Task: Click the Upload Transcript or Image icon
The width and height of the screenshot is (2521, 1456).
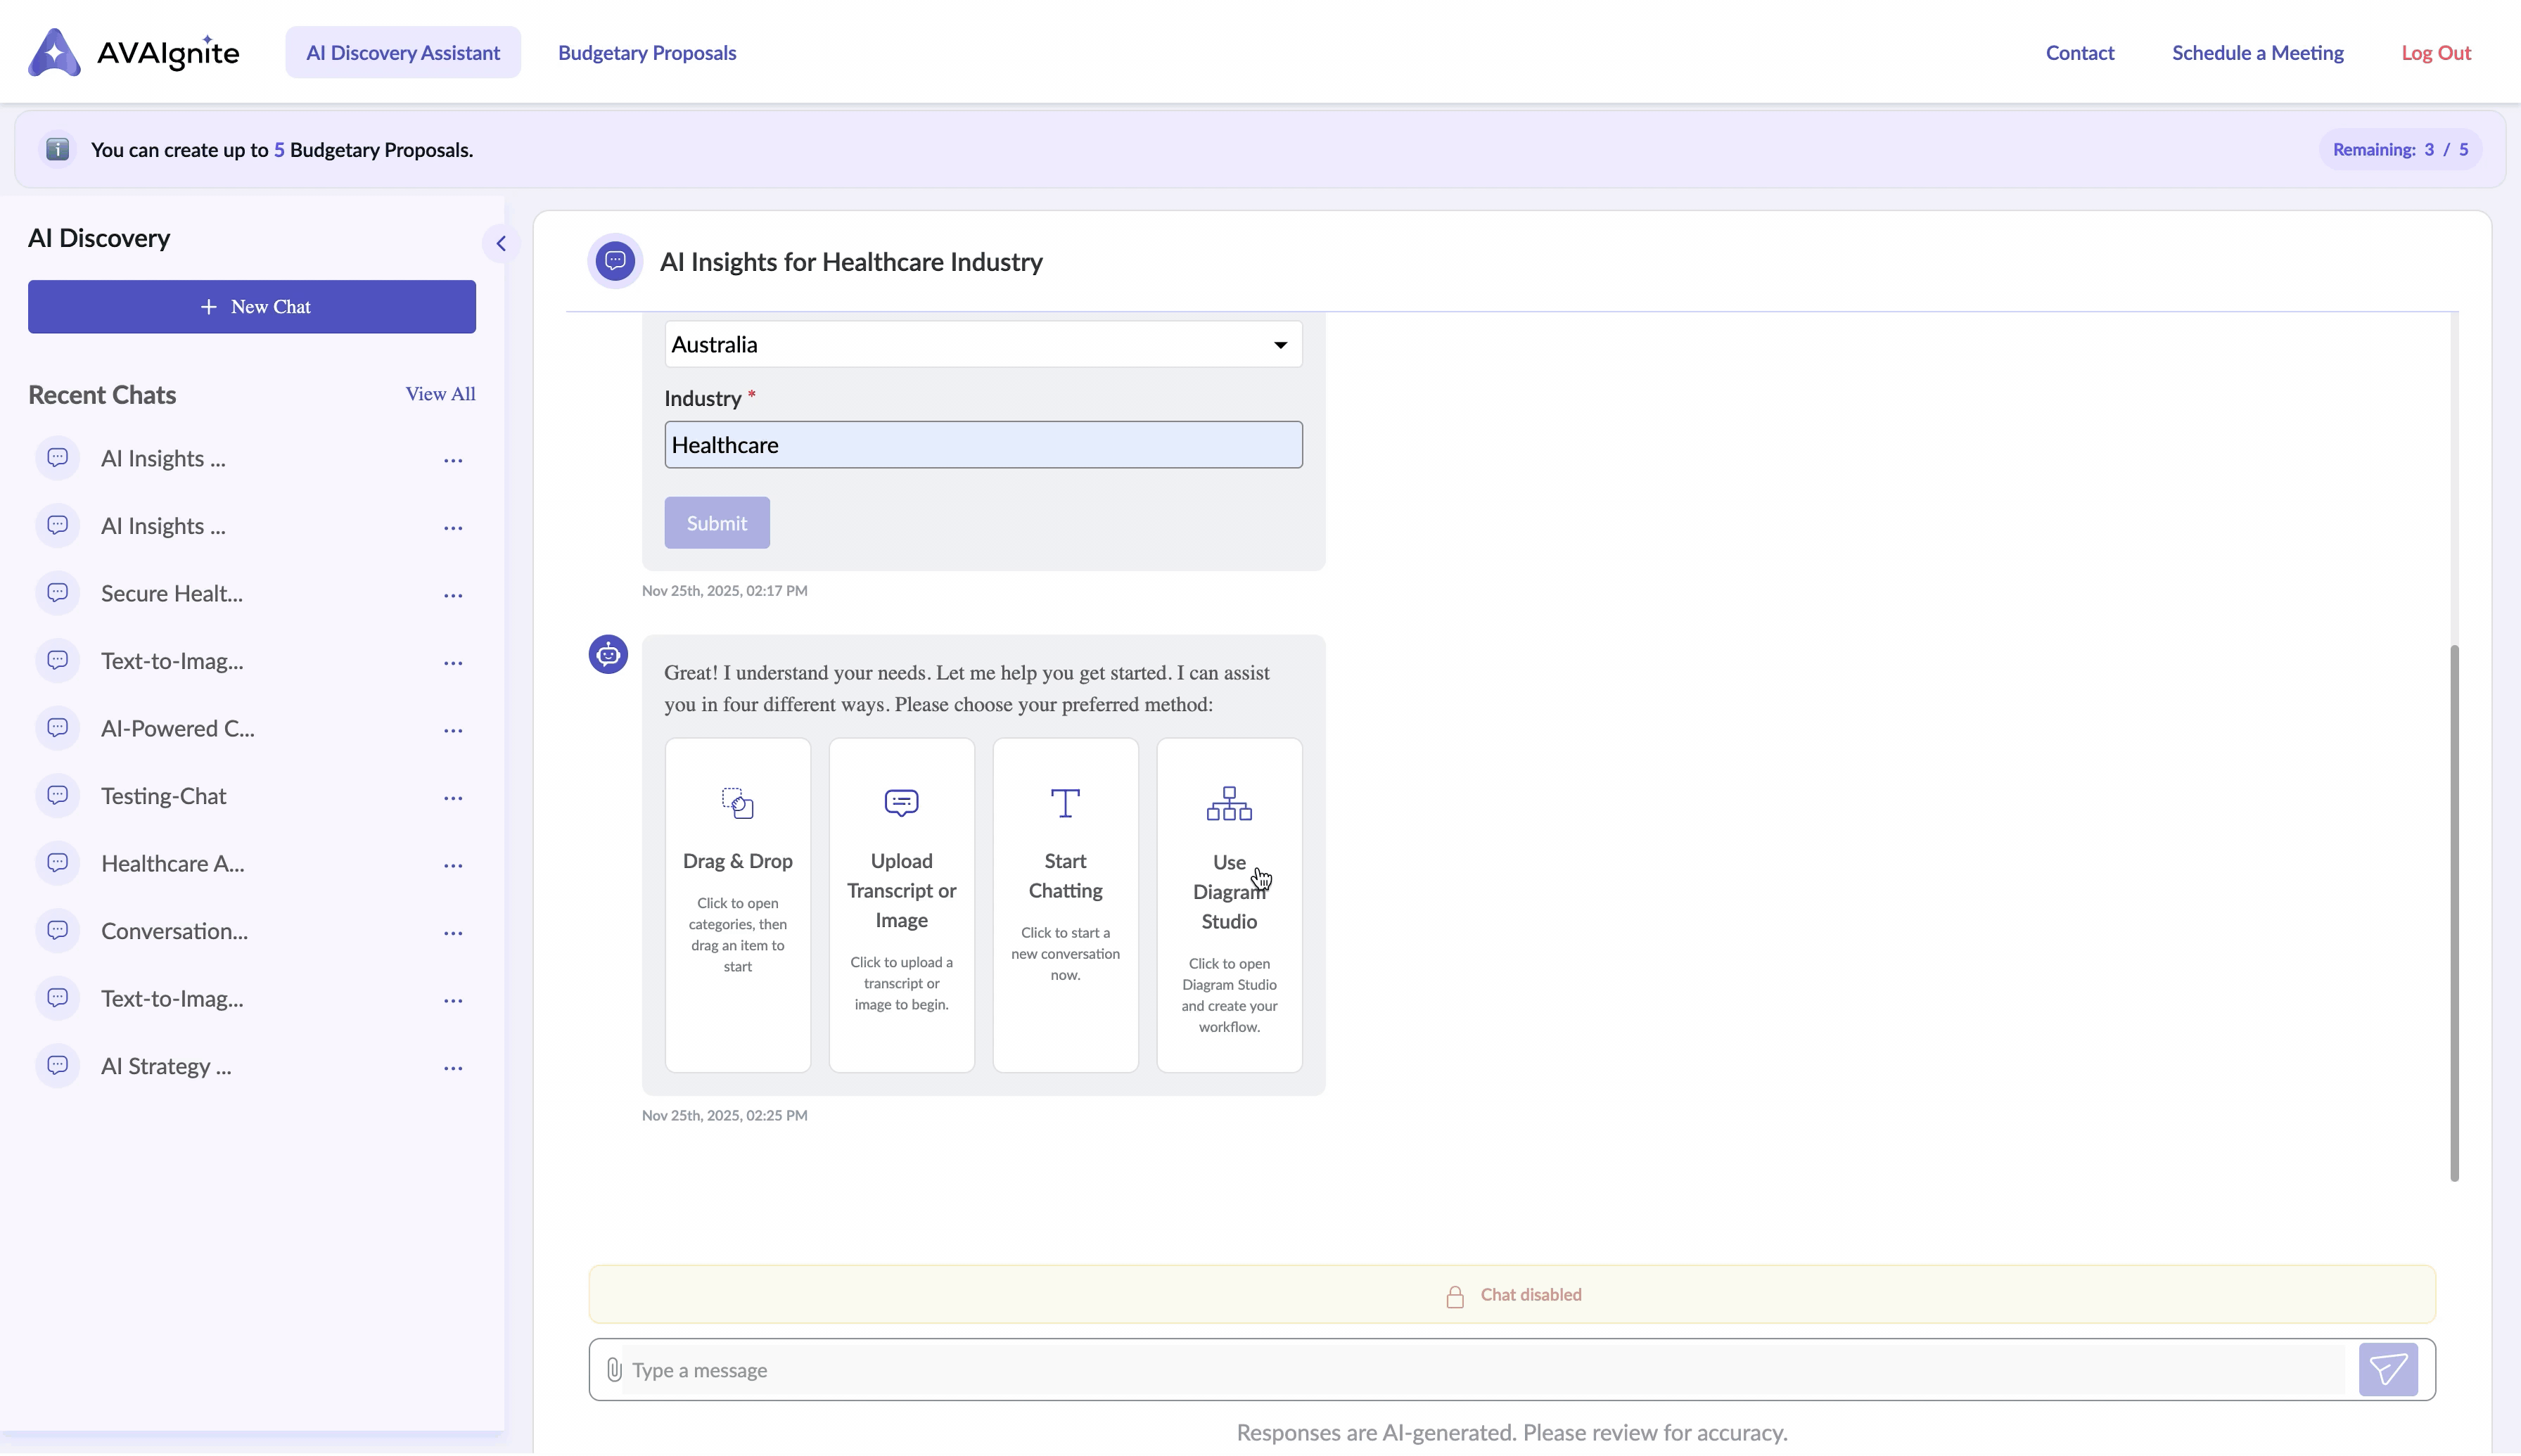Action: [x=901, y=803]
